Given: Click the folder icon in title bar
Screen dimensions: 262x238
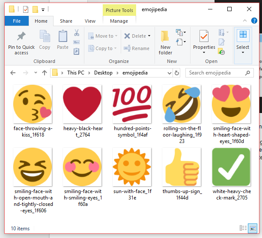Looking at the screenshot, I should [12, 9].
